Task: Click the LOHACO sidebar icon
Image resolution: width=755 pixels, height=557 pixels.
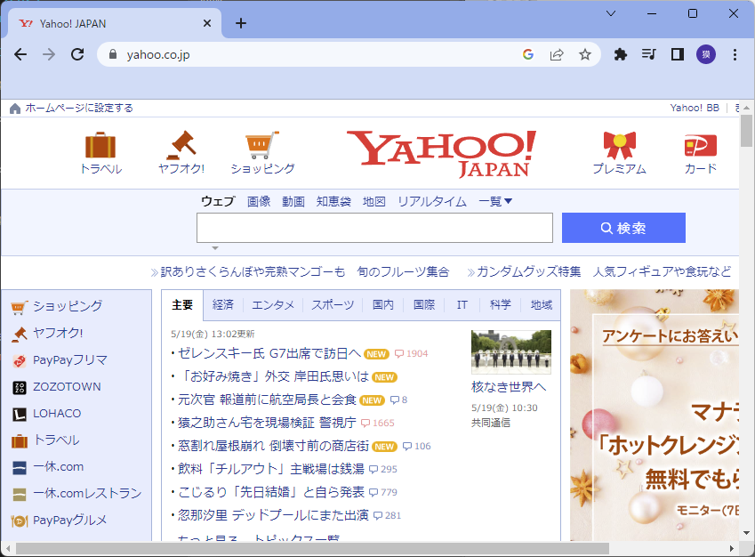Action: [x=20, y=414]
